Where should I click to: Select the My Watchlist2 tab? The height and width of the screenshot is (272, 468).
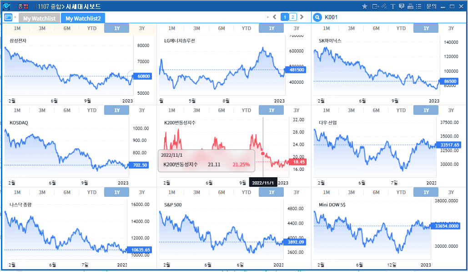[83, 18]
